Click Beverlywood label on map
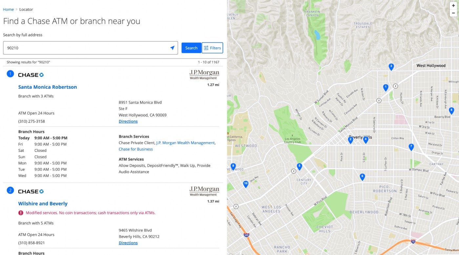The width and height of the screenshot is (459, 255). pyautogui.click(x=364, y=212)
